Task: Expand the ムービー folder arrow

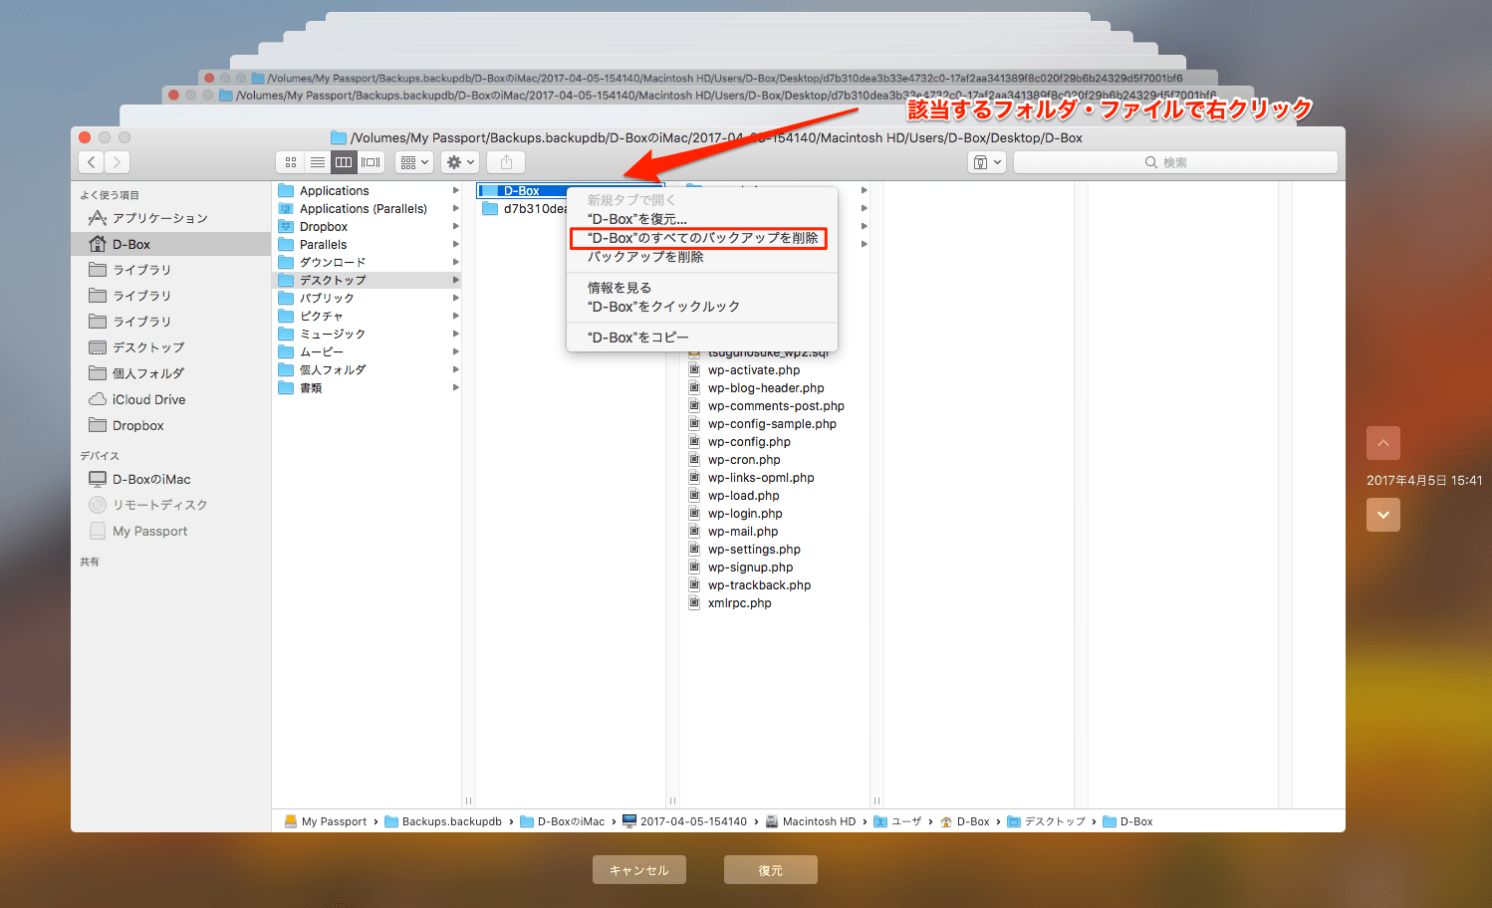Action: tap(456, 351)
